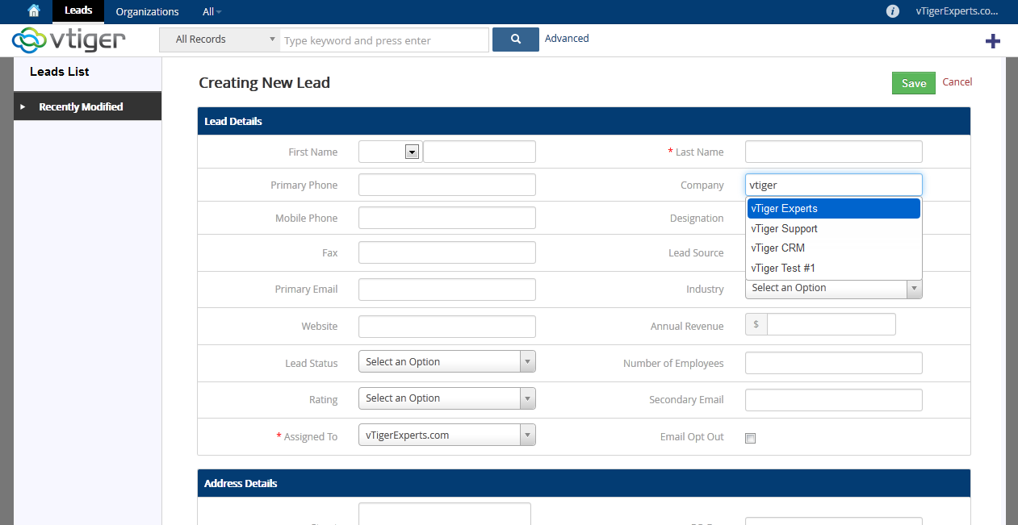This screenshot has height=525, width=1018.
Task: Click the Secondary Email field
Action: [x=833, y=399]
